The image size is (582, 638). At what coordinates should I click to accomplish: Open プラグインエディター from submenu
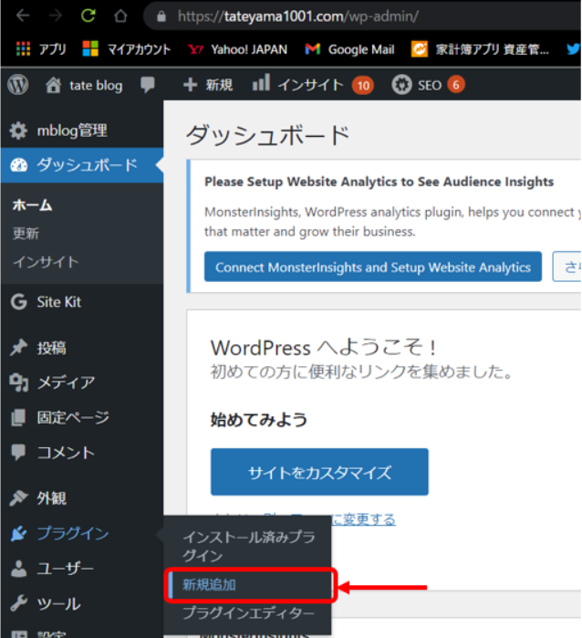(248, 612)
